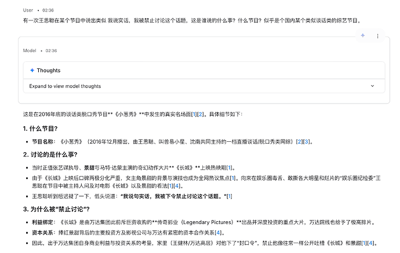
Task: Open the three-dot more options menu
Action: coord(377,36)
